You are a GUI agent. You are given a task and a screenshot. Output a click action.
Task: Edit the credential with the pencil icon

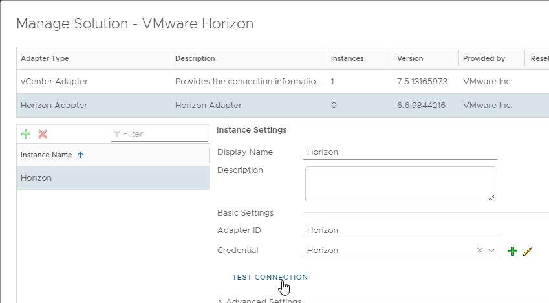click(528, 251)
